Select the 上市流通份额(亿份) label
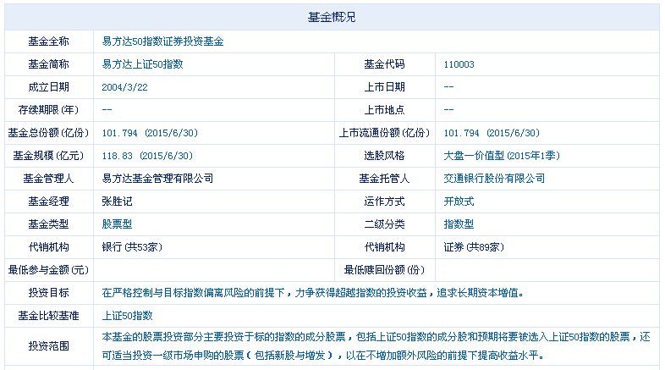665x370 pixels. pyautogui.click(x=384, y=133)
